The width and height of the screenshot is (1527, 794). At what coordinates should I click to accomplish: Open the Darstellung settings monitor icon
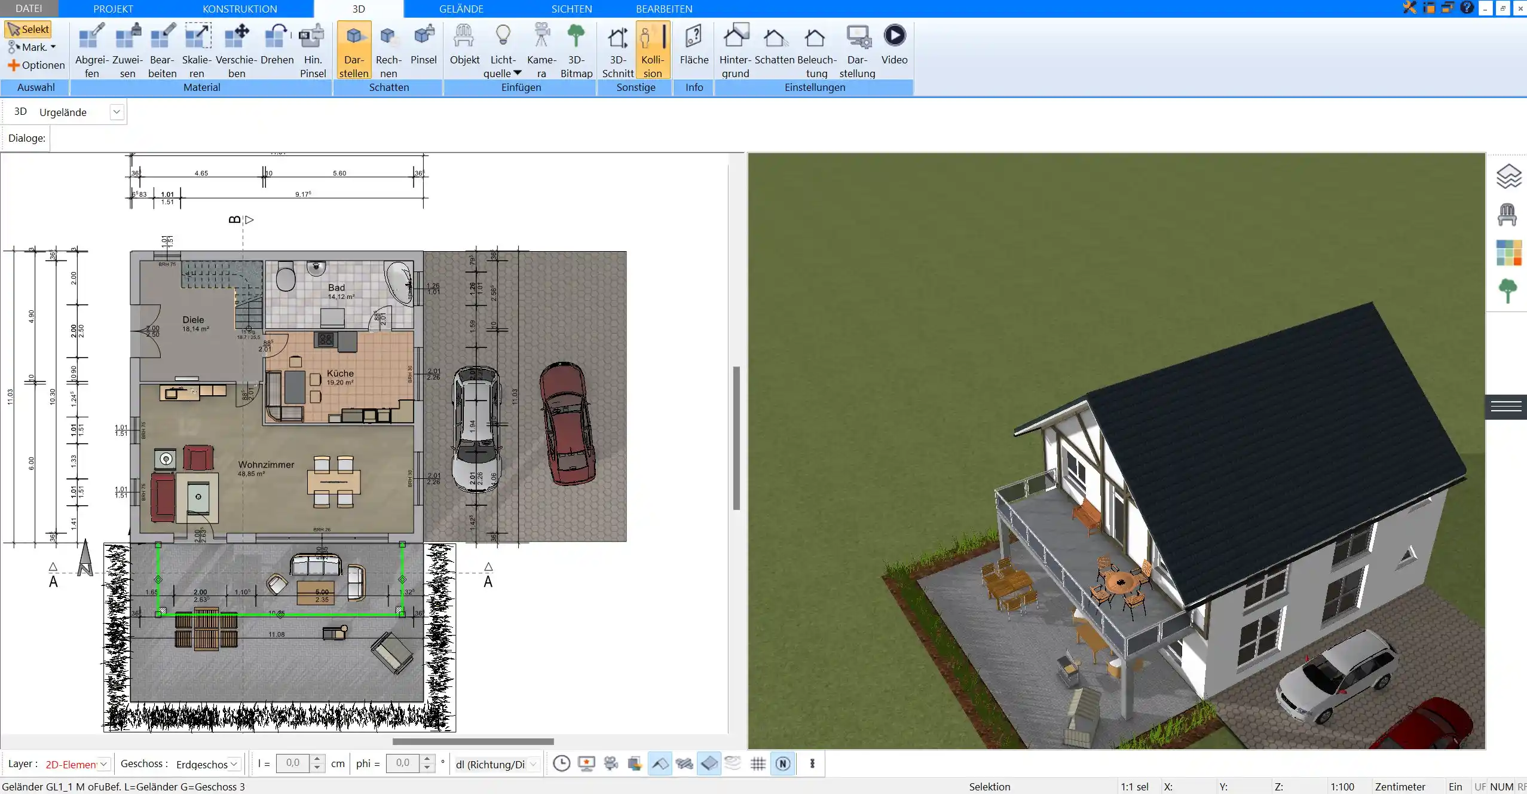(857, 50)
